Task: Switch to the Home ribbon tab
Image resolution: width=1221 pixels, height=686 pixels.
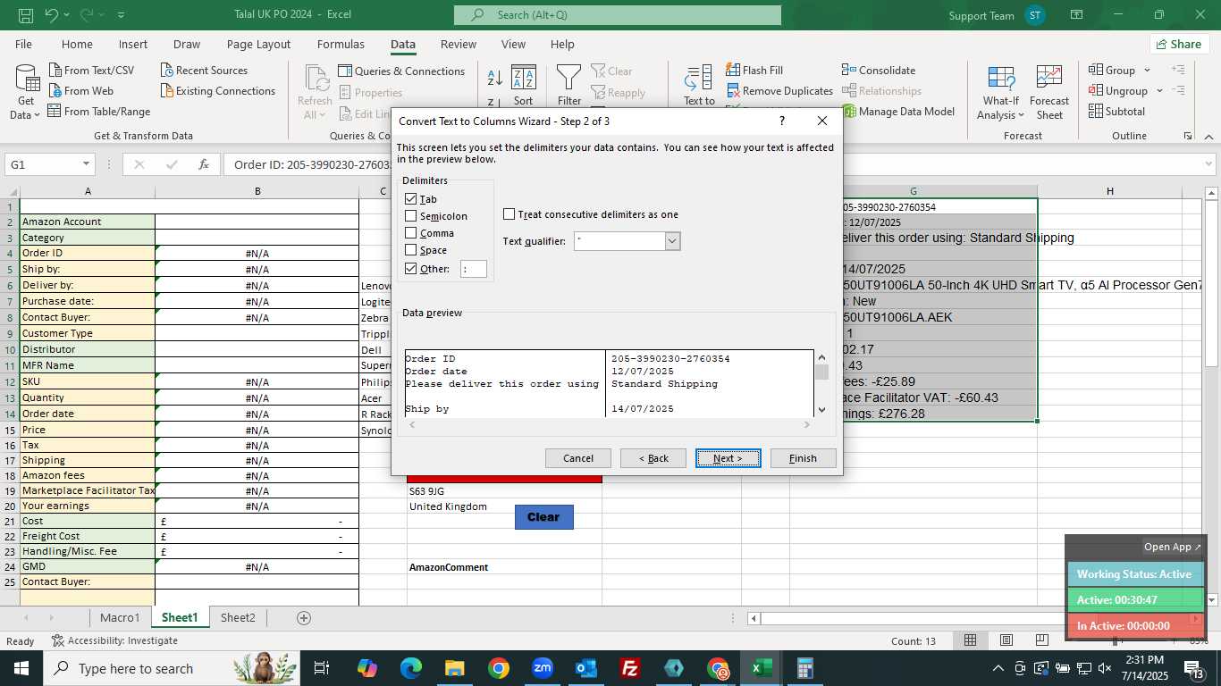Action: (x=77, y=45)
